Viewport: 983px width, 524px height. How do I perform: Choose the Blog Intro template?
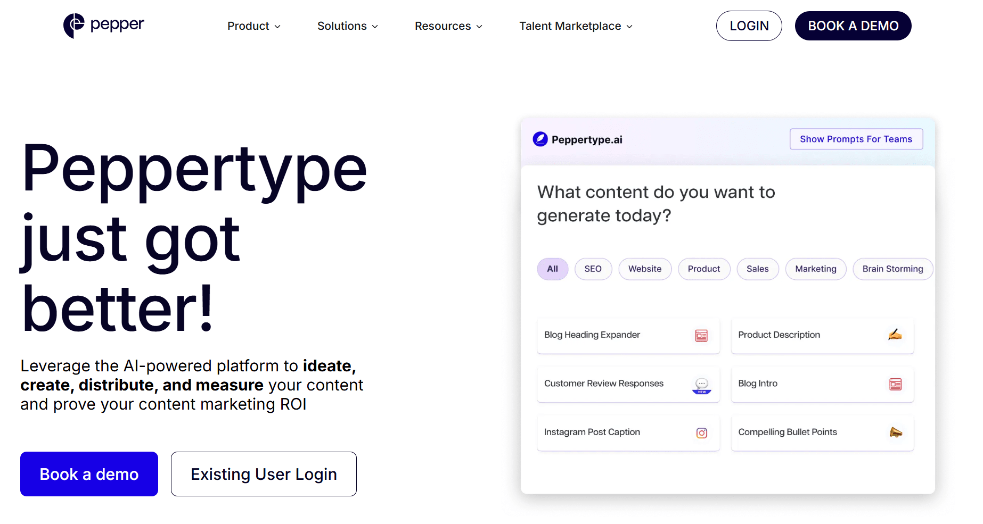pyautogui.click(x=823, y=384)
